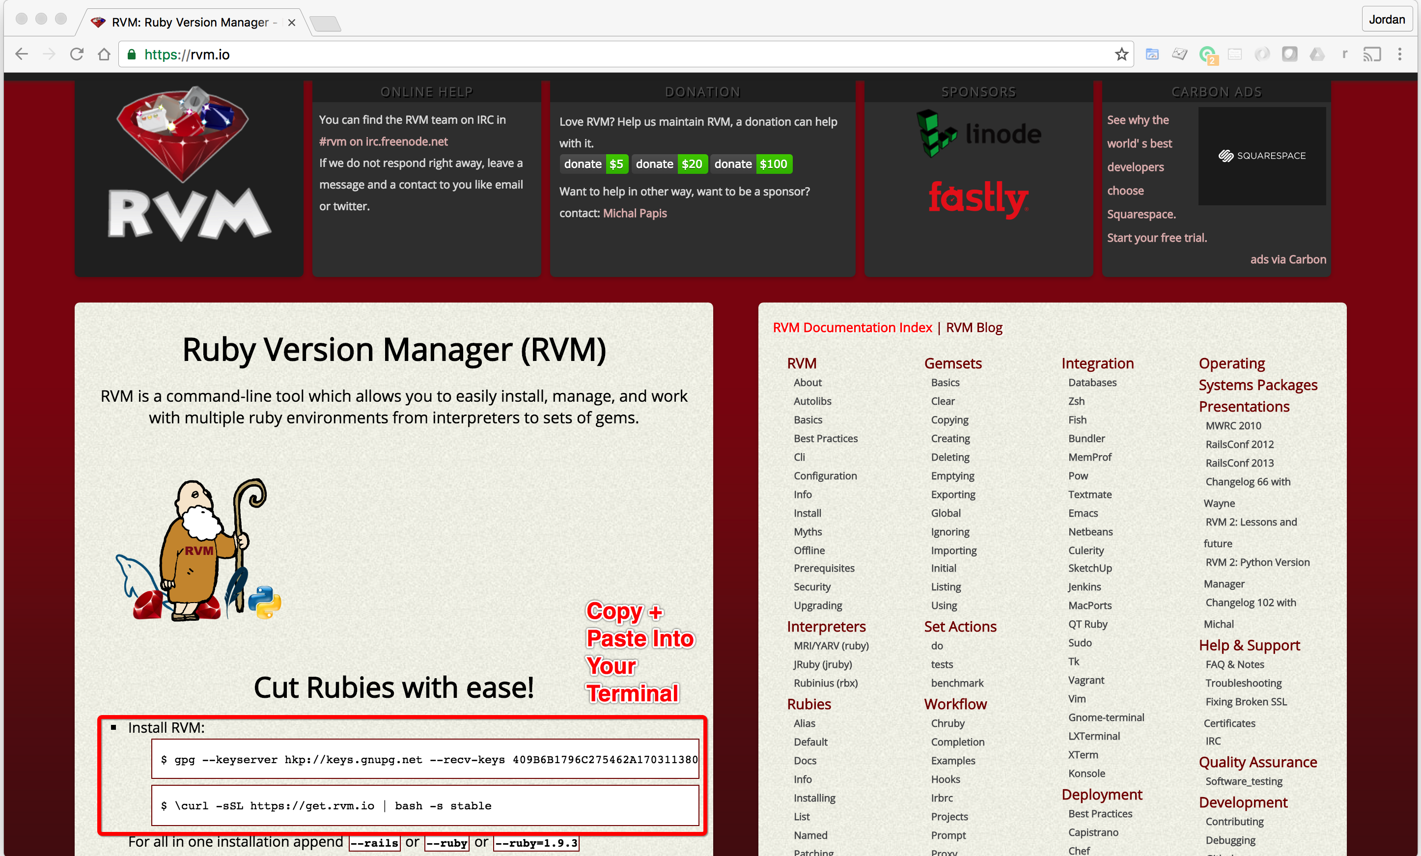Open the Jenkins integration link
The image size is (1421, 856).
tap(1084, 586)
